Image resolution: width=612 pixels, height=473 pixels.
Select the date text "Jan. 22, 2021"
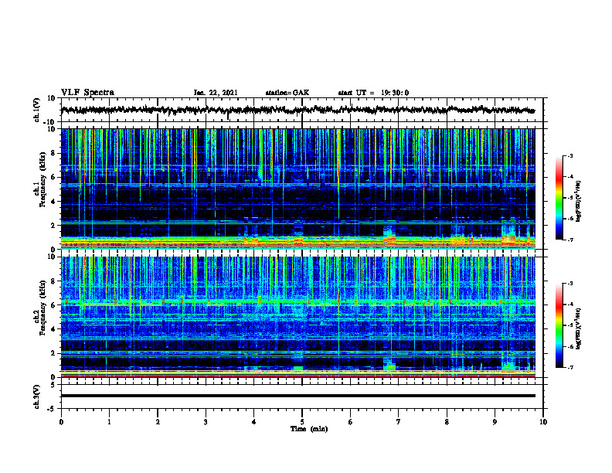(x=216, y=93)
